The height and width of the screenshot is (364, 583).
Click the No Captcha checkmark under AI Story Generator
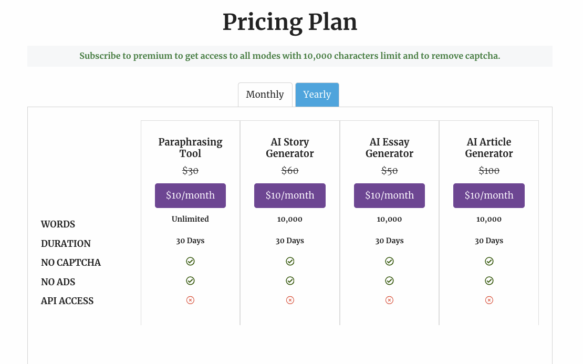pyautogui.click(x=290, y=261)
